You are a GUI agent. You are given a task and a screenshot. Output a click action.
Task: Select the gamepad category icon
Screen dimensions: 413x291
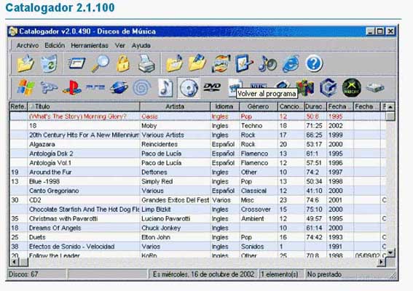coord(49,87)
